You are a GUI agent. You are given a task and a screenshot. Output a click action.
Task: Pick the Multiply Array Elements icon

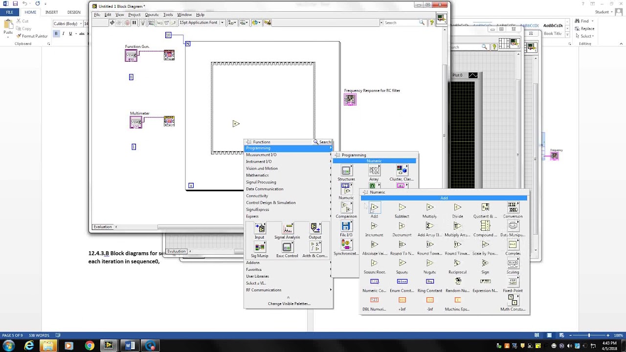[x=458, y=226]
